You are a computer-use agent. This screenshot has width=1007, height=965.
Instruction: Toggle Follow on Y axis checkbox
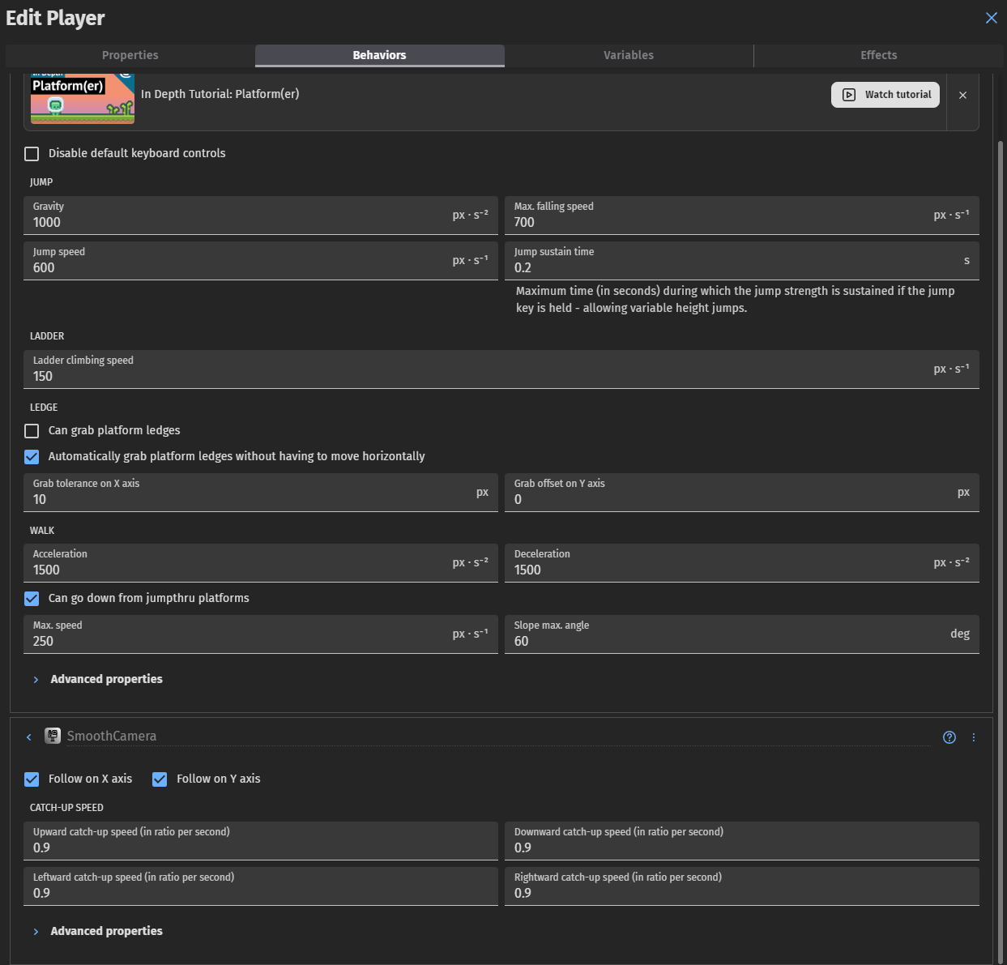pyautogui.click(x=160, y=779)
